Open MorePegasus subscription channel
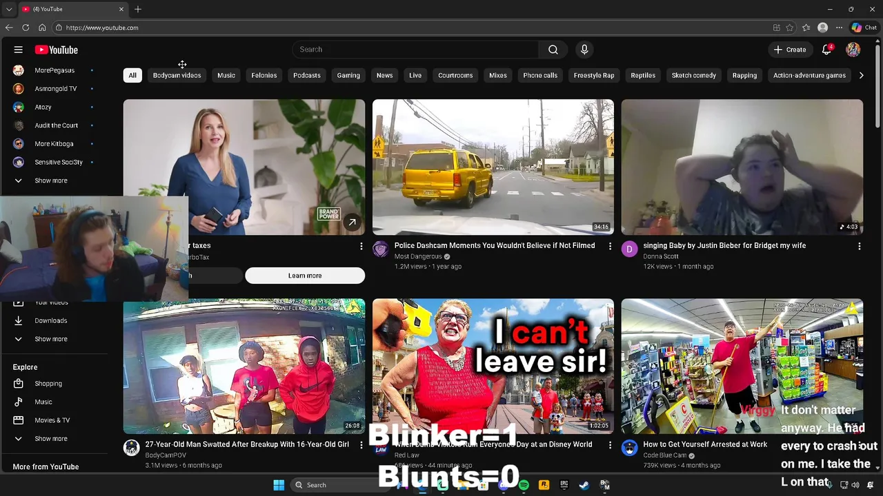Viewport: 883px width, 496px height. [55, 70]
